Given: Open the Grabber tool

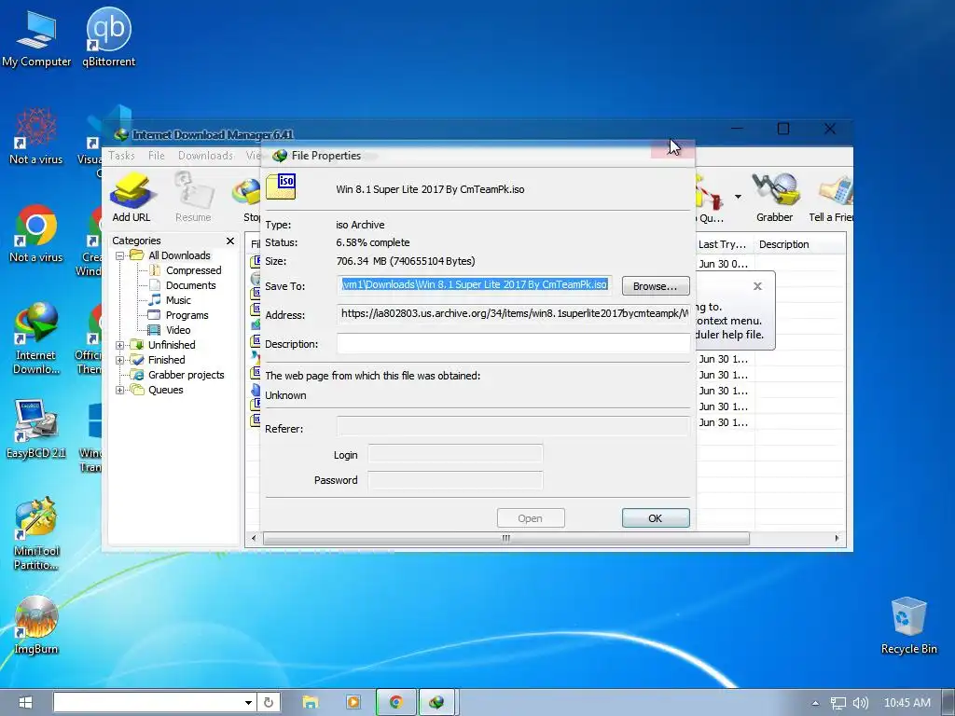Looking at the screenshot, I should [x=774, y=198].
